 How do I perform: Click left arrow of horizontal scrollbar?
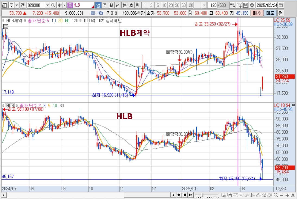pyautogui.click(x=4, y=195)
